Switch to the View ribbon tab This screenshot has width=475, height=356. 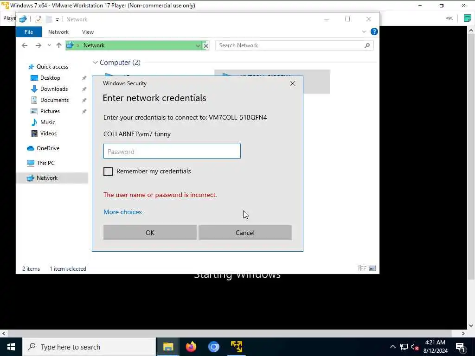click(88, 32)
